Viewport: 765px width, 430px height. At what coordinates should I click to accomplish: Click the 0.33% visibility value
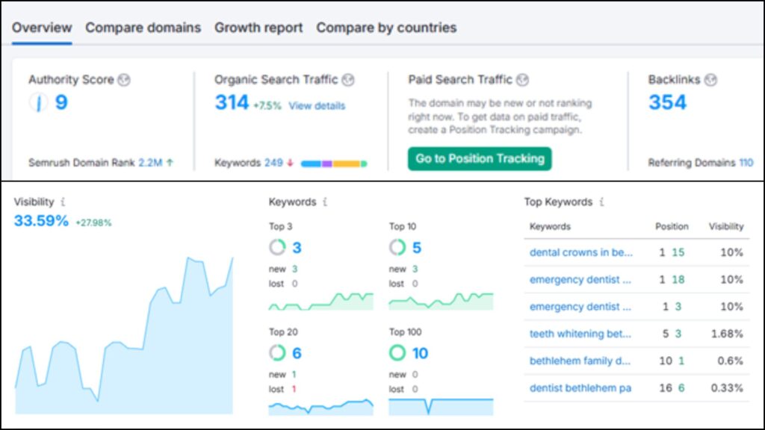pyautogui.click(x=727, y=388)
